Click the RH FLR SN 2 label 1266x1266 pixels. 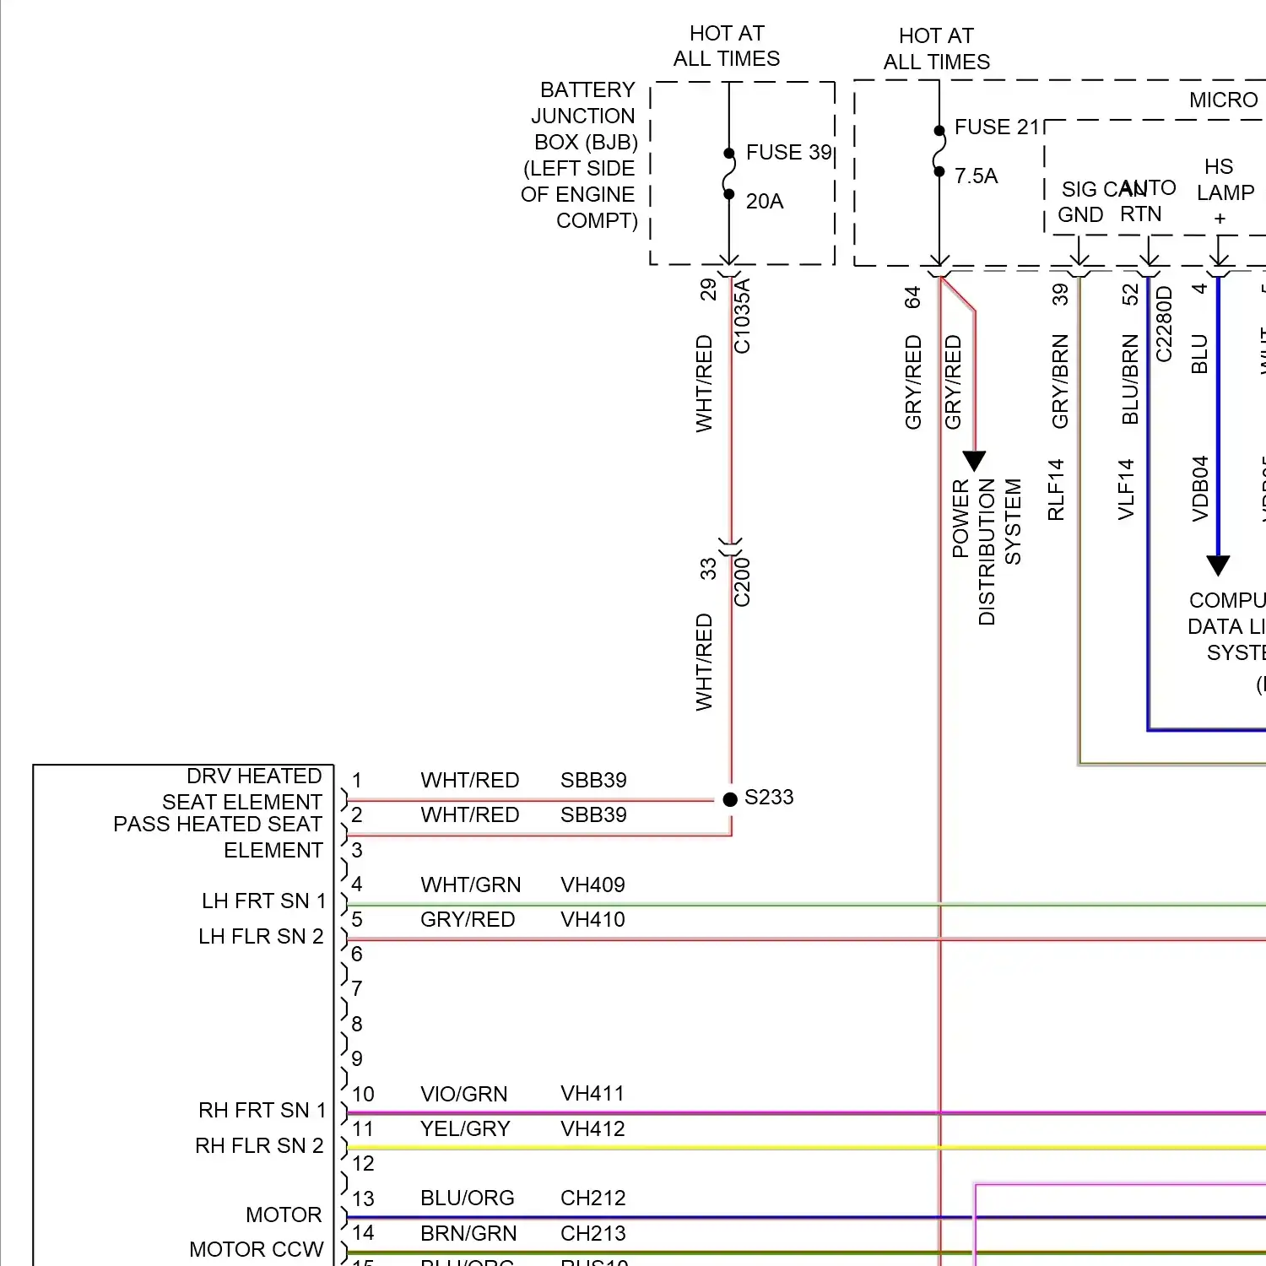pyautogui.click(x=259, y=1146)
